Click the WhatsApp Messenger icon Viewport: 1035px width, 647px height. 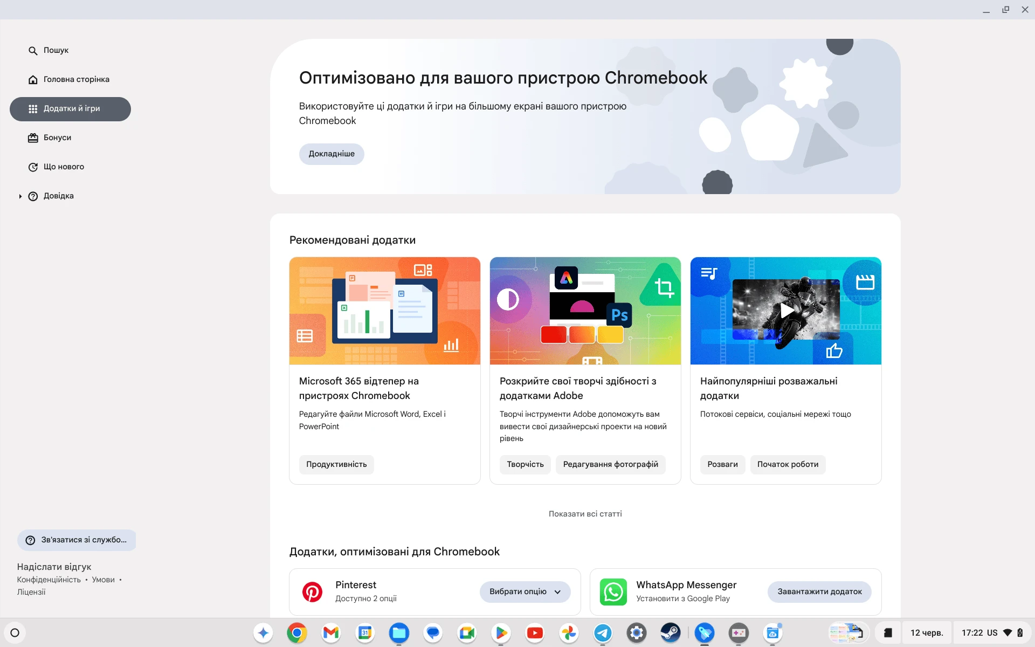pyautogui.click(x=613, y=592)
